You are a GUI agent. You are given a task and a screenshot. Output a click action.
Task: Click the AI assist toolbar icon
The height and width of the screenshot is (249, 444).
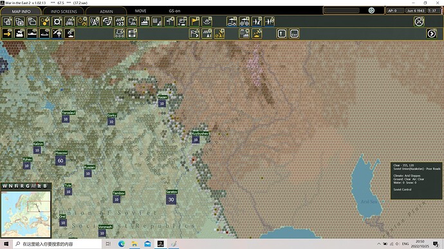207,33
